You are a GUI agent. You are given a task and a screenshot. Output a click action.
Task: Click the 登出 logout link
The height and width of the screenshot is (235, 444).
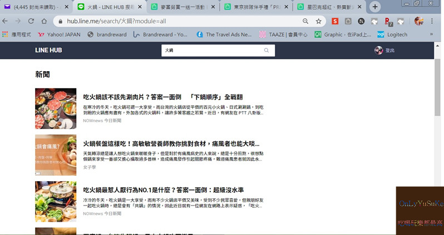[389, 51]
